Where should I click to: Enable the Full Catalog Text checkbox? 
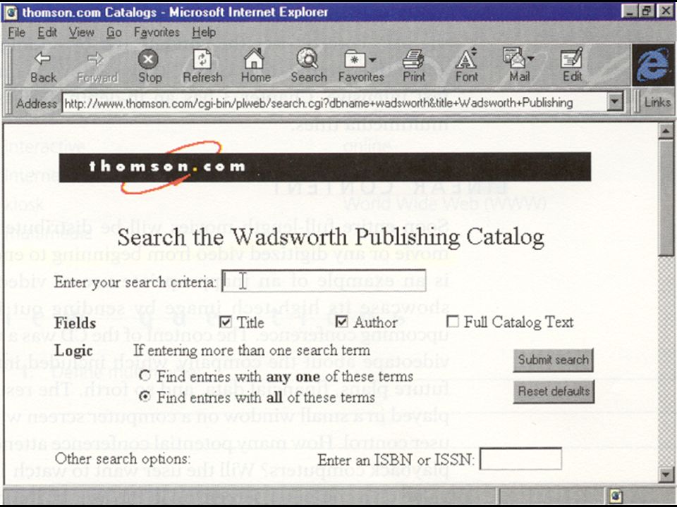(453, 321)
